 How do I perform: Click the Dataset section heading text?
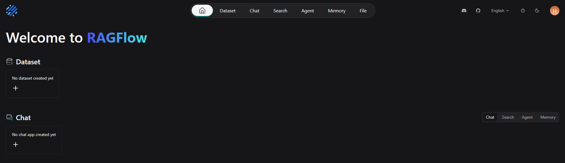[28, 62]
